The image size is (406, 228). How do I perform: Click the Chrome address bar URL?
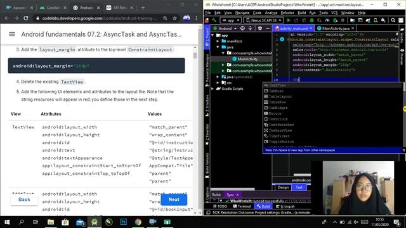point(100,18)
